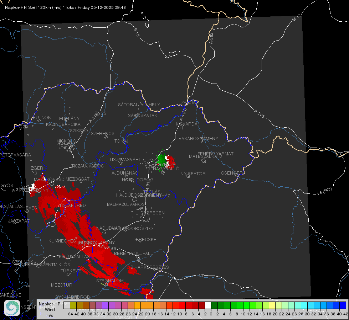Click the PUTNOK label
The width and height of the screenshot is (349, 320).
pyautogui.click(x=42, y=117)
